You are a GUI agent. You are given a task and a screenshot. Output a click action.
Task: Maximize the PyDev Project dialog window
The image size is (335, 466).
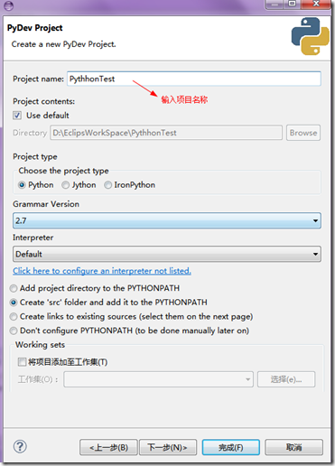pyautogui.click(x=292, y=4)
